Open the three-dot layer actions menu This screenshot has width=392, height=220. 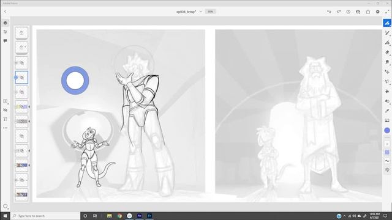pos(6,128)
